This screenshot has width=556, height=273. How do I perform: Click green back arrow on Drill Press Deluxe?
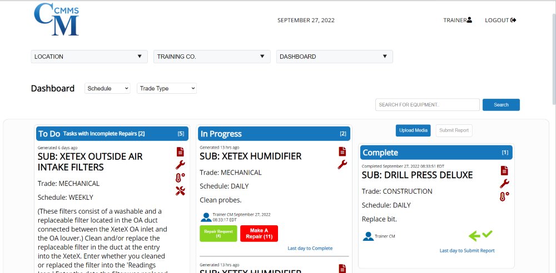coord(474,236)
